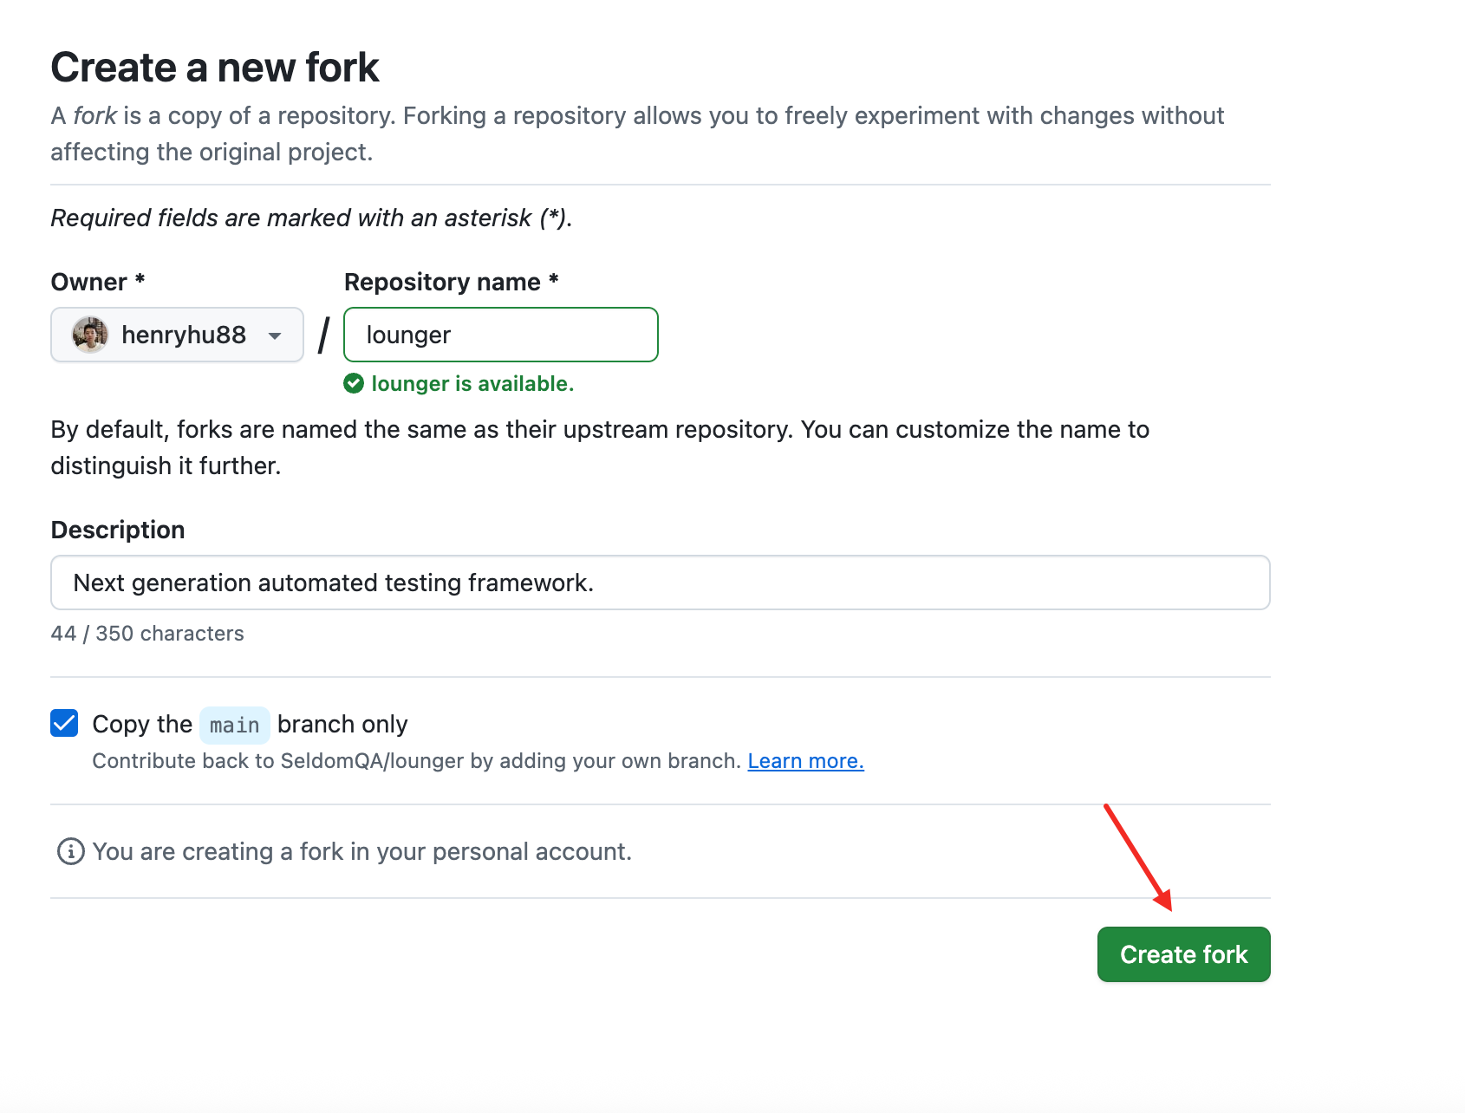1465x1113 pixels.
Task: Click the "Repository name *" label
Action: (x=451, y=282)
